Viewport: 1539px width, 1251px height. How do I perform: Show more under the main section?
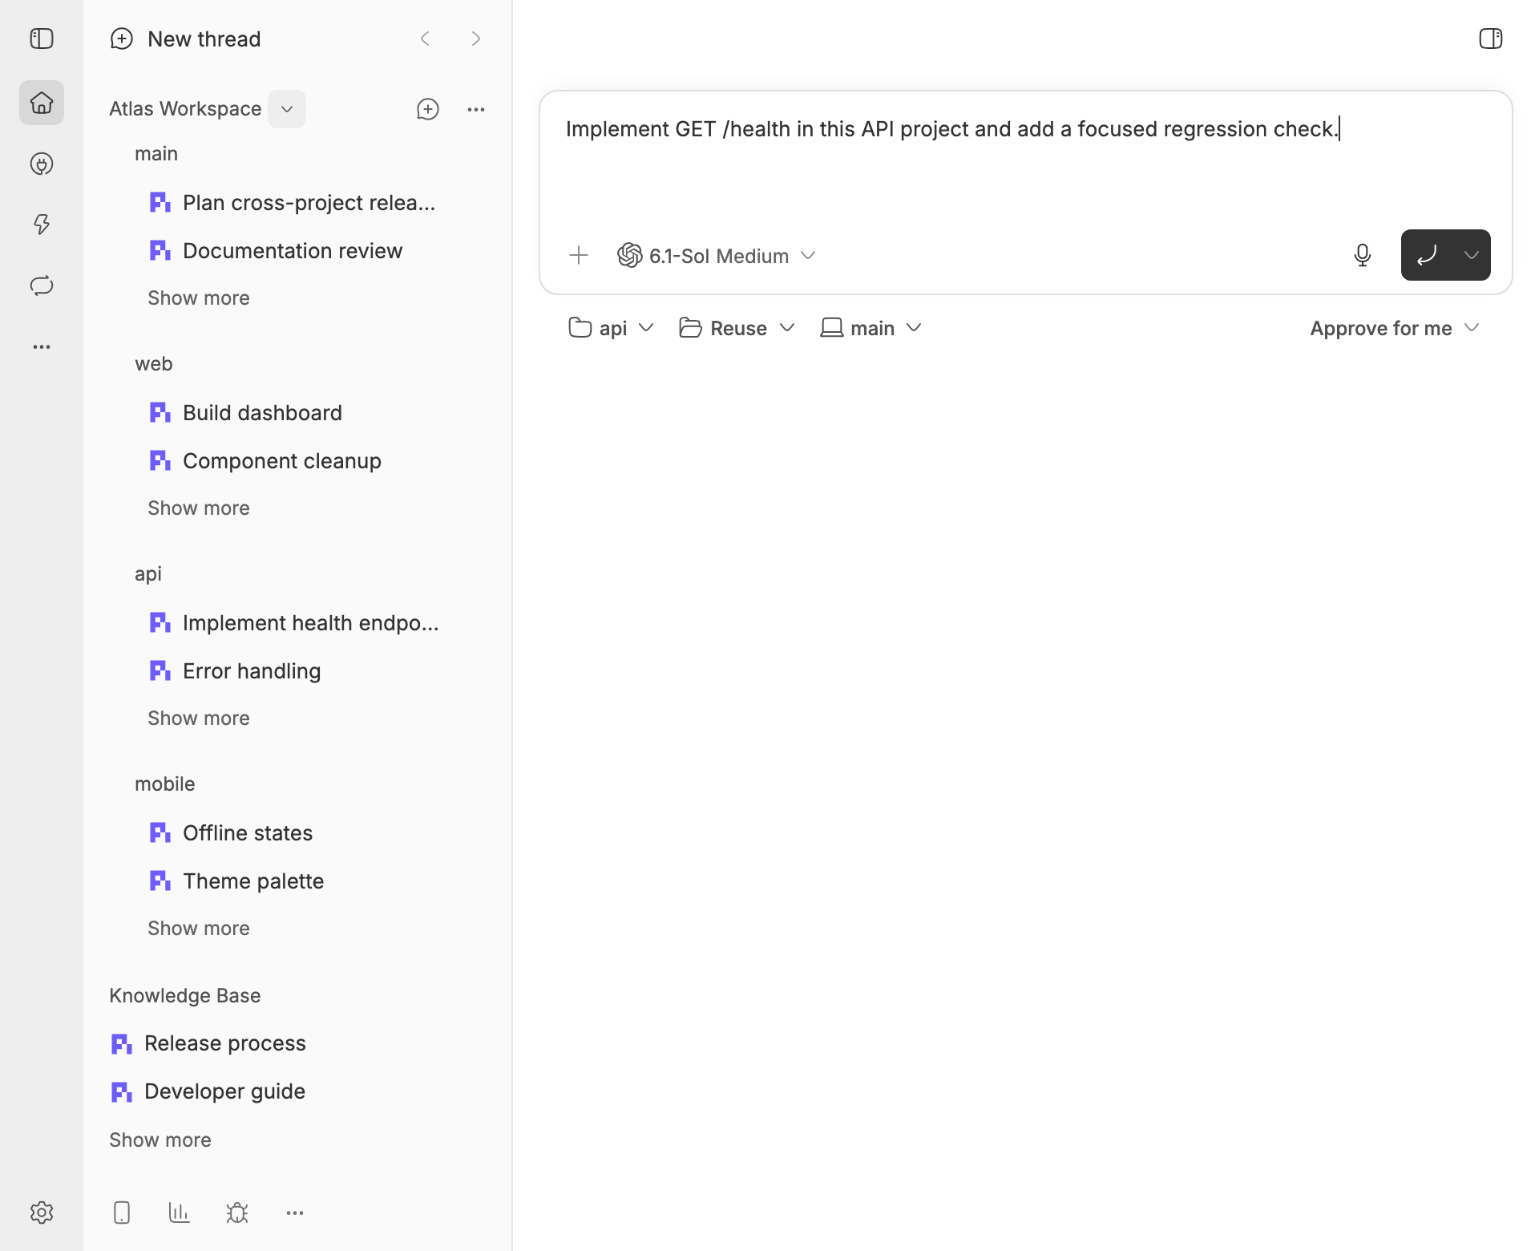199,298
